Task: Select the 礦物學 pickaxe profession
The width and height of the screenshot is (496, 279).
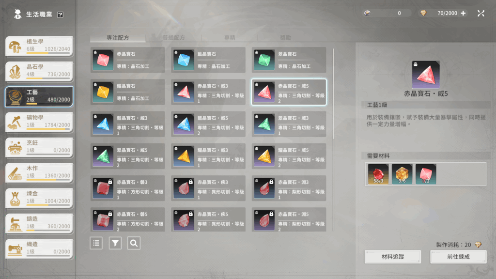Action: (x=39, y=122)
